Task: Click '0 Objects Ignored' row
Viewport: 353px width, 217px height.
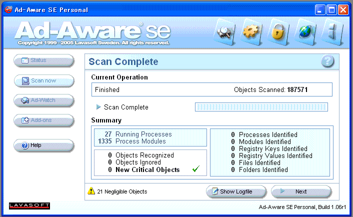Action: click(134, 162)
